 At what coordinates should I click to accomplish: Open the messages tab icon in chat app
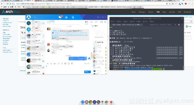point(60,17)
